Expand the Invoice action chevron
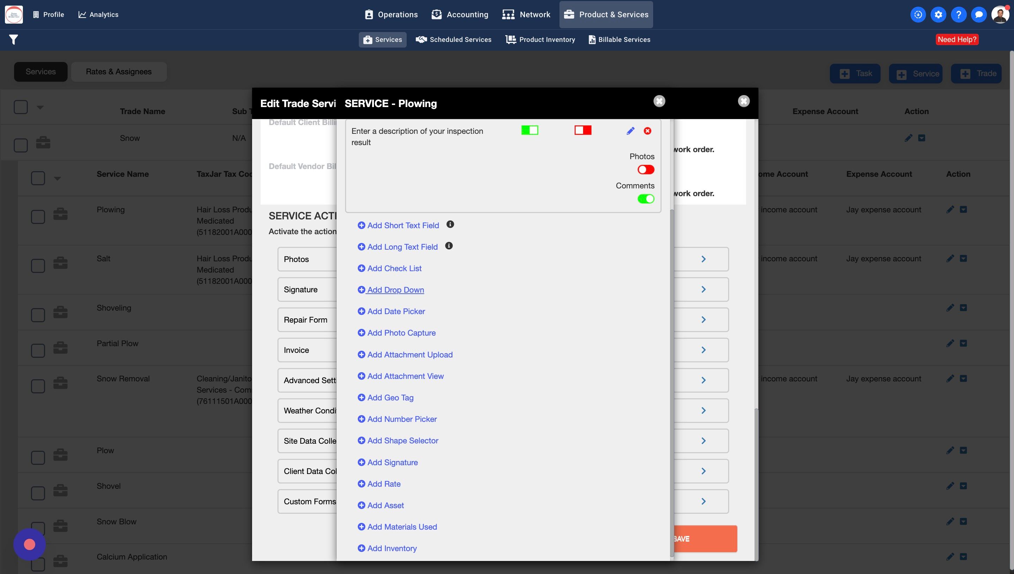This screenshot has height=574, width=1014. [x=703, y=350]
